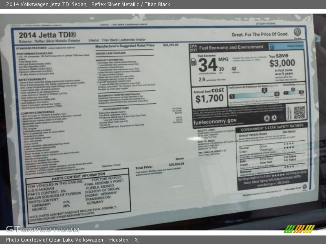Click 'Annual fuel cost' label
This screenshot has height=244, width=326.
[209, 91]
